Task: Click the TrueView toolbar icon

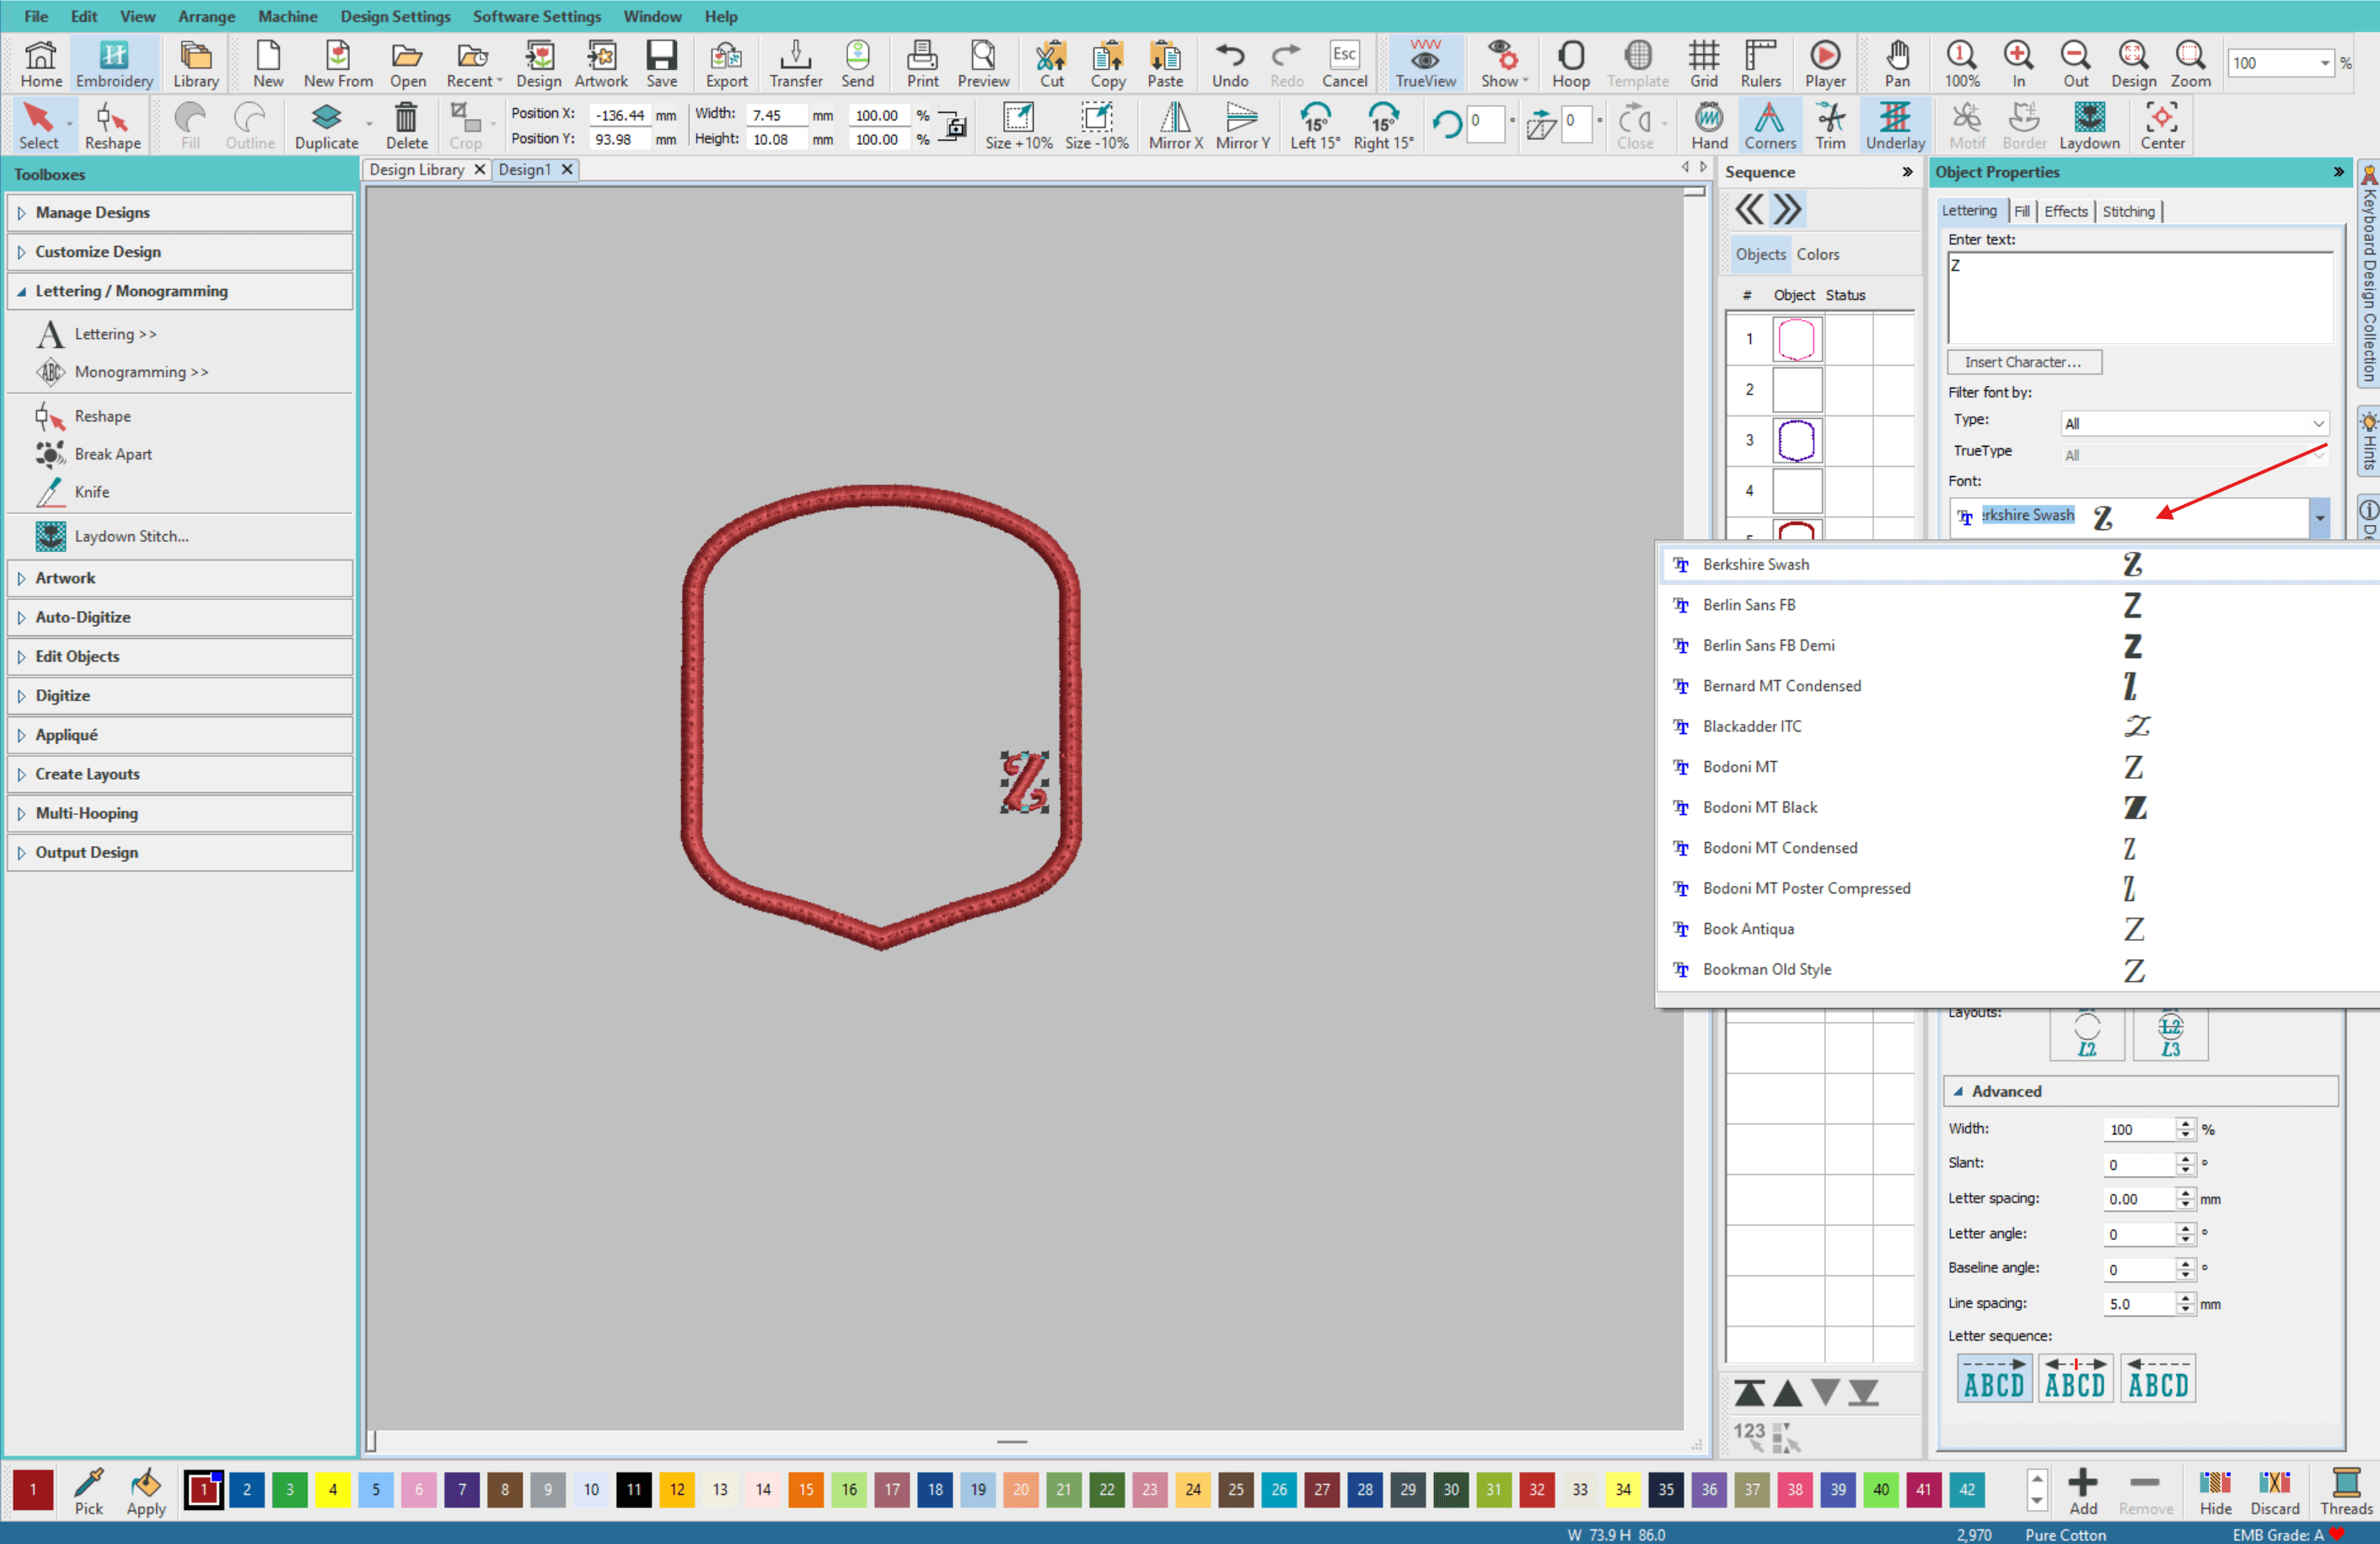Action: point(1425,64)
